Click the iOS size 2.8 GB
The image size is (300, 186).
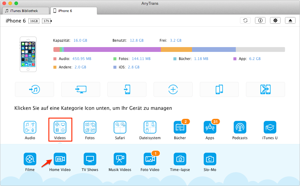[x=134, y=67]
